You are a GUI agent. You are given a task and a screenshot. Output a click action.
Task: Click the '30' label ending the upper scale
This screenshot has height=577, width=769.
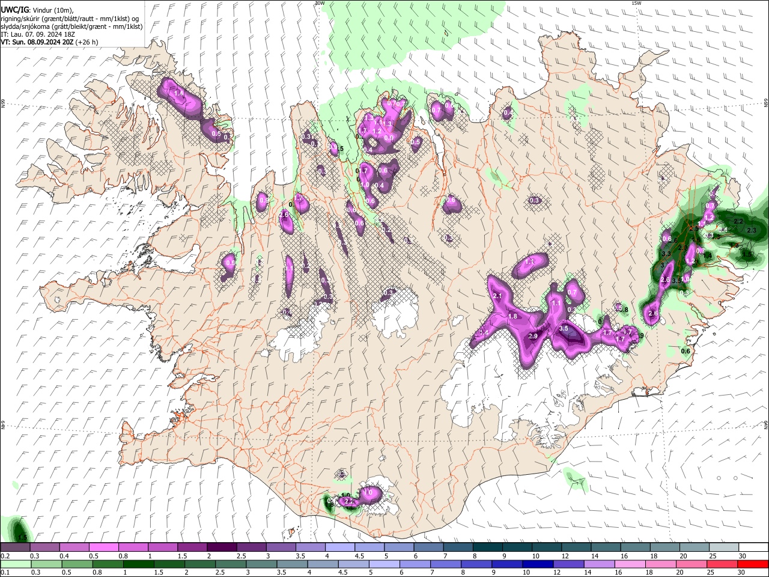743,556
